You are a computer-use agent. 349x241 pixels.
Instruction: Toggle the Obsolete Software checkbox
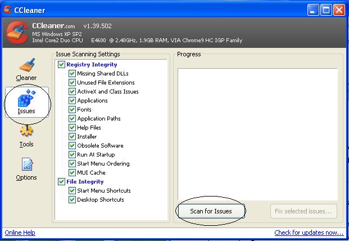[72, 146]
